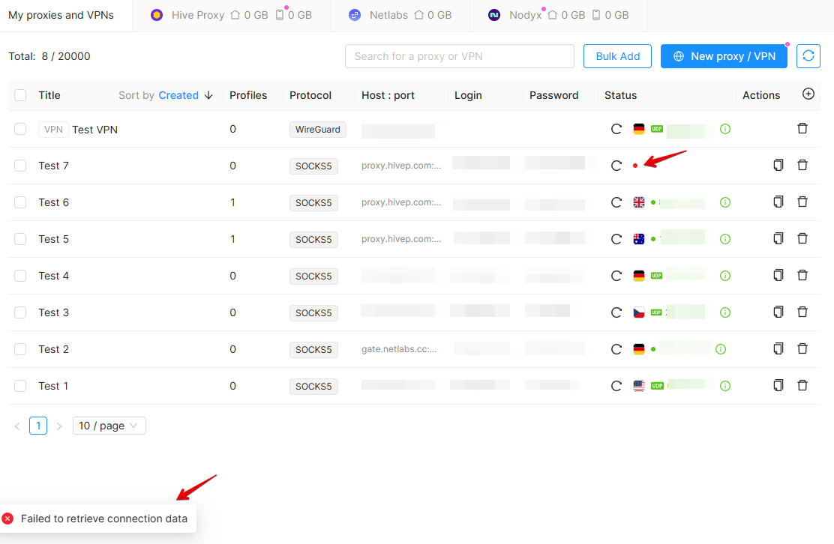Tick the Test VPN row checkbox
This screenshot has height=544, width=834.
click(x=20, y=129)
